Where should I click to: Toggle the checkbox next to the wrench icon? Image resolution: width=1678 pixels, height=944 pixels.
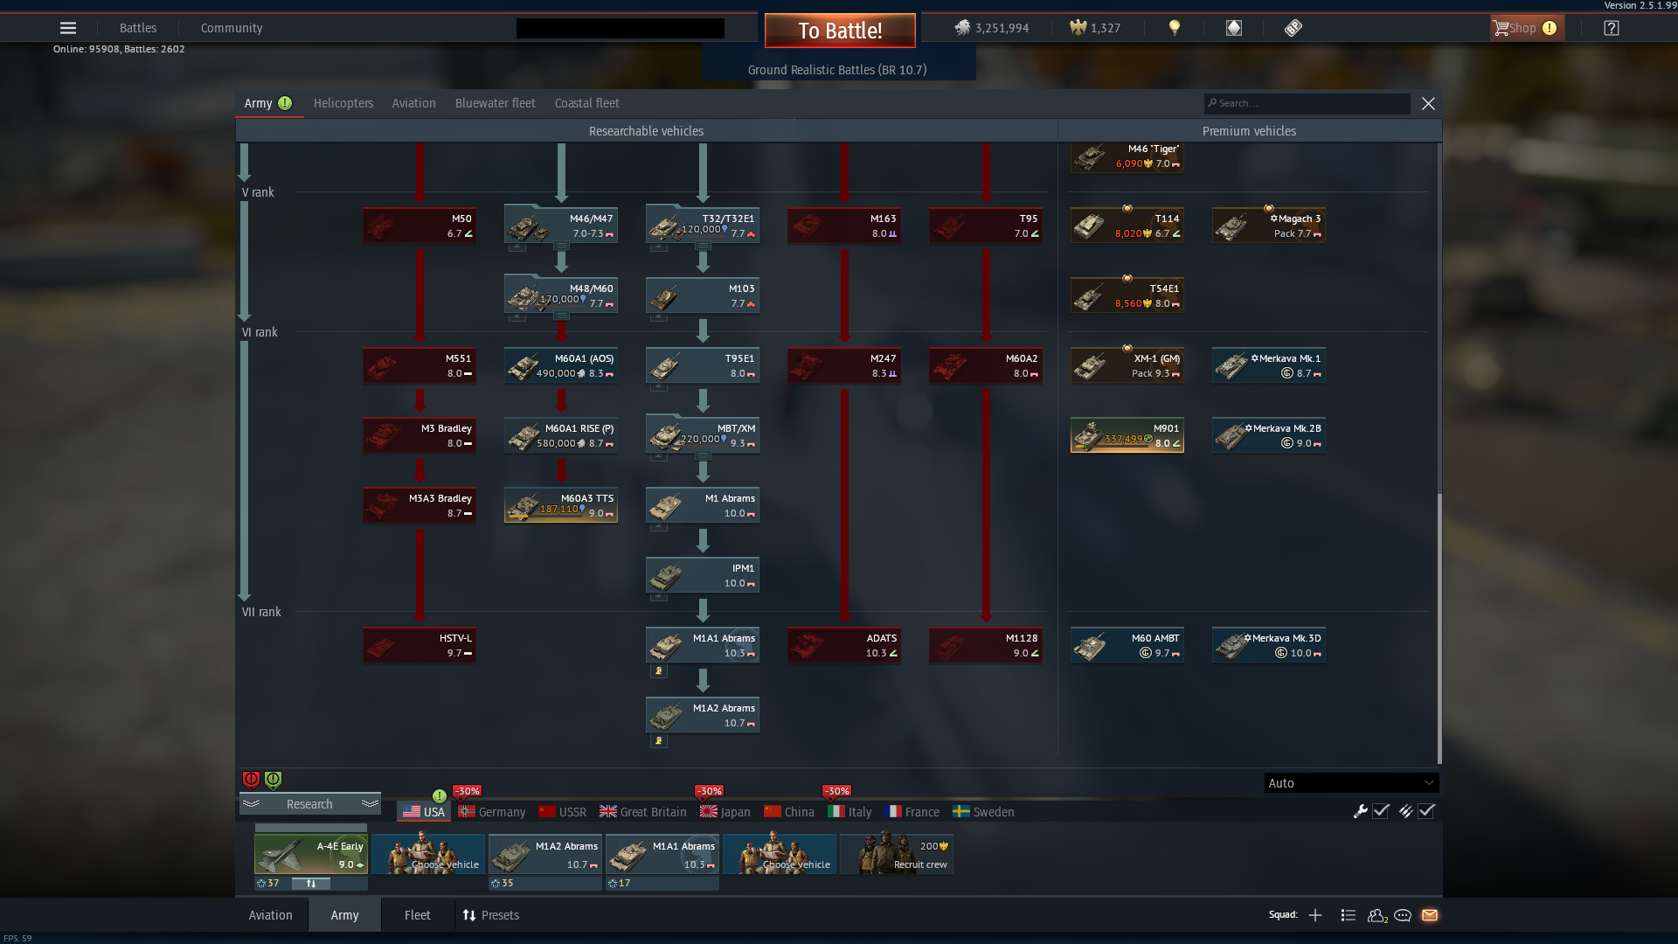coord(1381,811)
